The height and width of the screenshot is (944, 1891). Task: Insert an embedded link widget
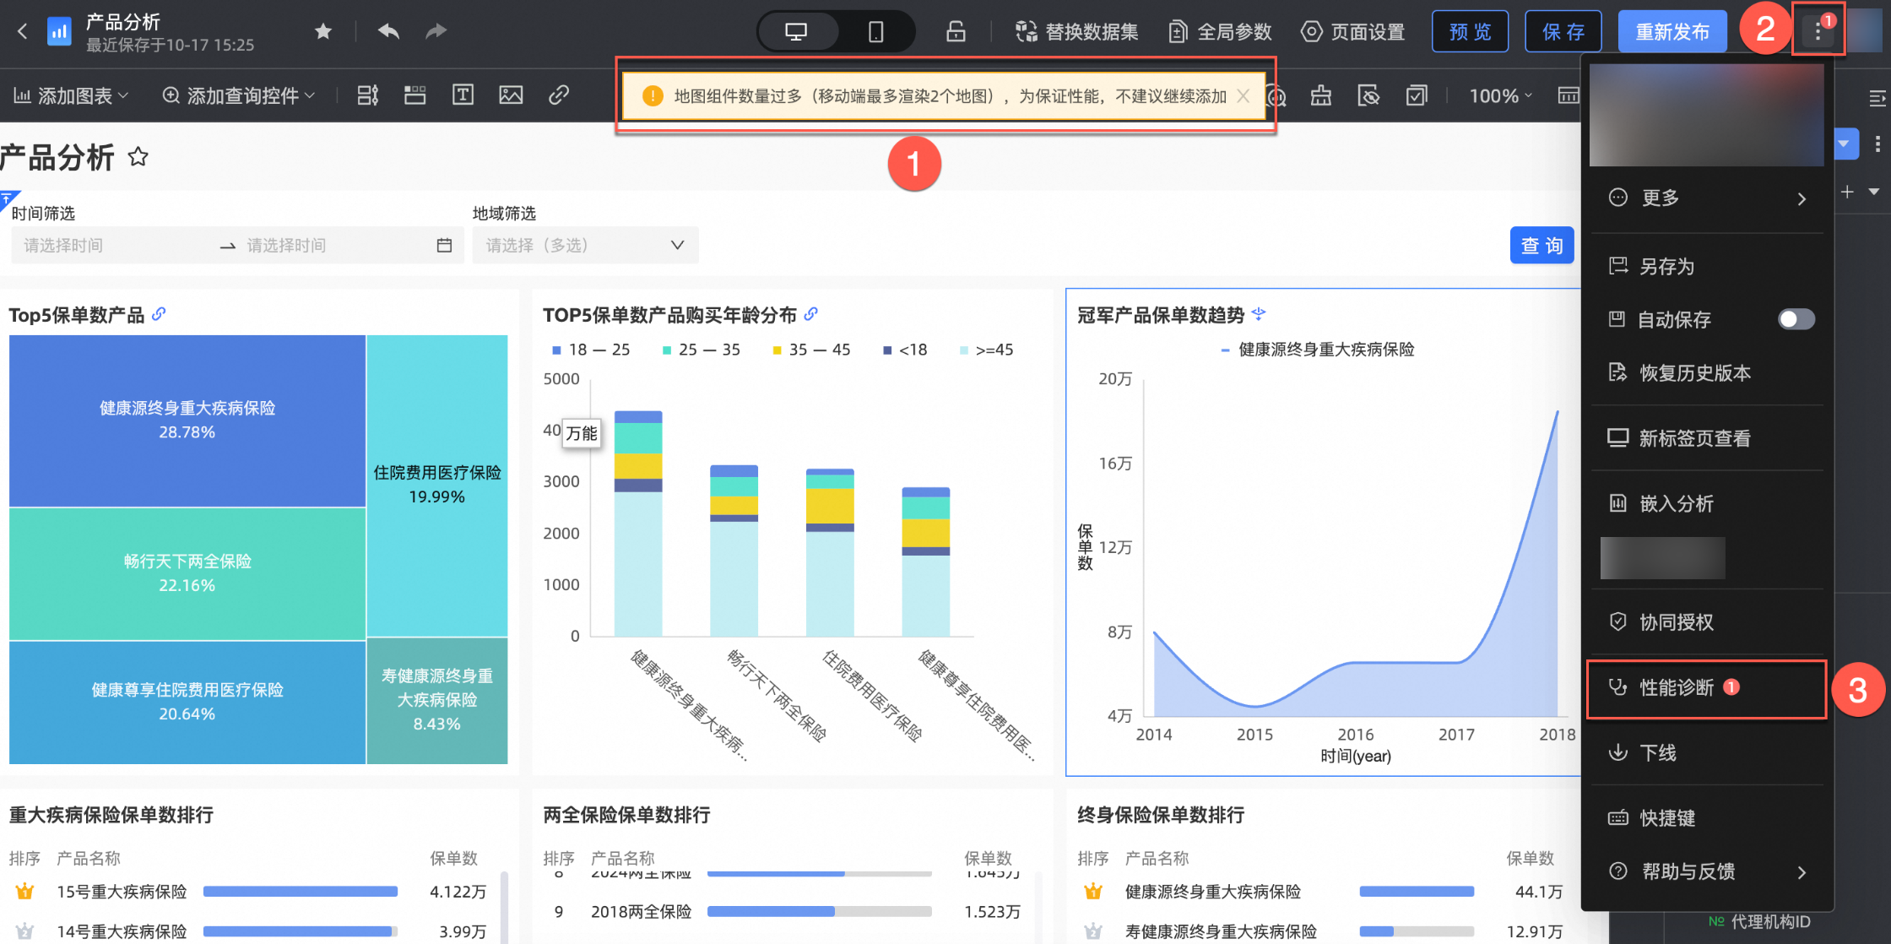pyautogui.click(x=559, y=95)
